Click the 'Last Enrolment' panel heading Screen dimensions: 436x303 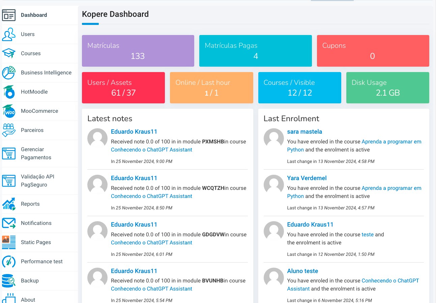(291, 119)
